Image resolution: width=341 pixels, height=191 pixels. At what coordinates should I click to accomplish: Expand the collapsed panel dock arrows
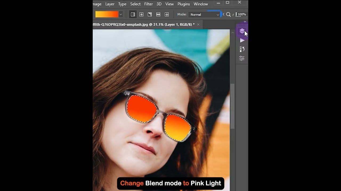click(x=245, y=22)
